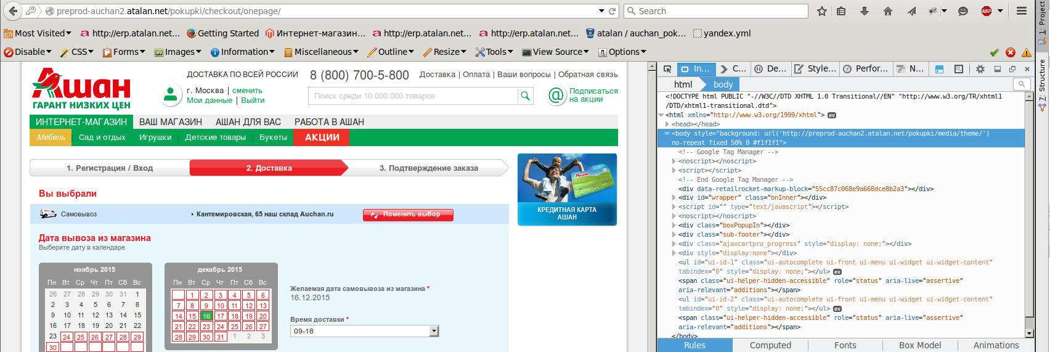The image size is (1050, 352).
Task: Open the Information dropdown menu
Action: tap(243, 52)
